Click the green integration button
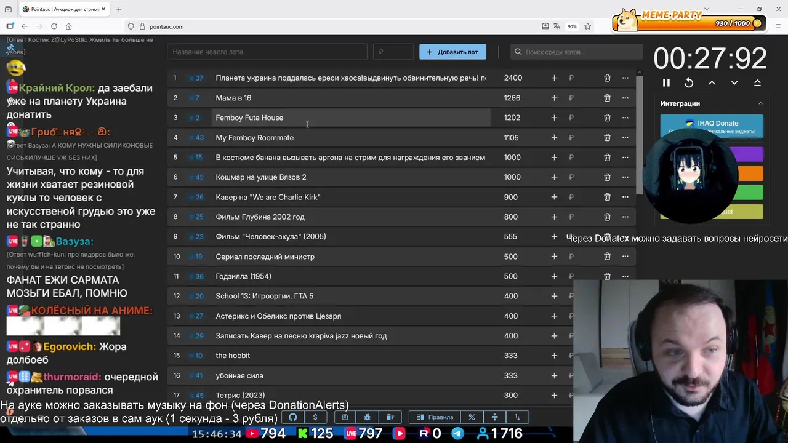Screen dimensions: 788x443 749,193
